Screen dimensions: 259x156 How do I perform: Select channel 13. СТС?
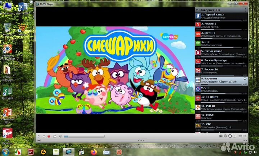(221, 127)
